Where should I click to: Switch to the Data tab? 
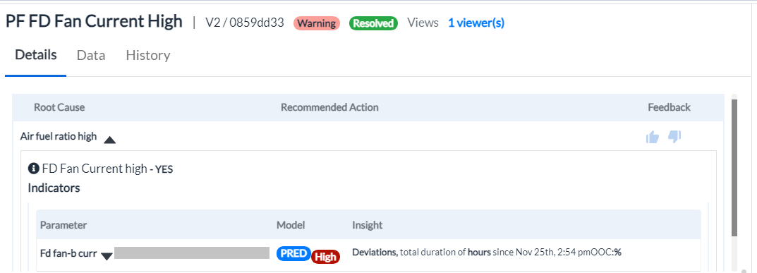click(x=91, y=56)
